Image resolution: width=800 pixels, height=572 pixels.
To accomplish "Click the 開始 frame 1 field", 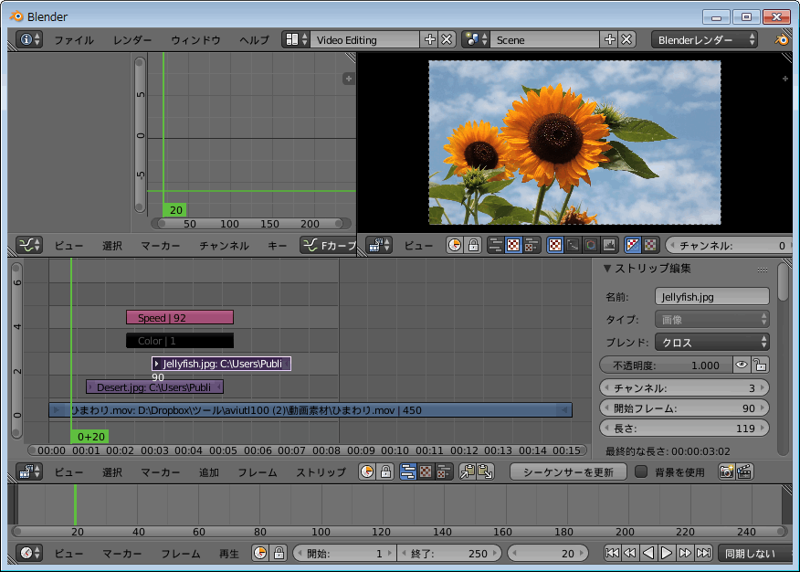I will pos(344,553).
